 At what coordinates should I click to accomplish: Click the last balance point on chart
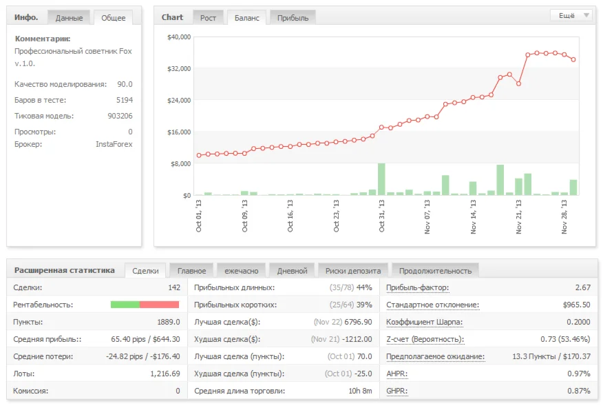tap(573, 59)
